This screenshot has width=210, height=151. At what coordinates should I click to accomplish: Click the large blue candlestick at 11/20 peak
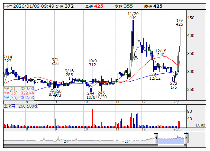point(133,33)
